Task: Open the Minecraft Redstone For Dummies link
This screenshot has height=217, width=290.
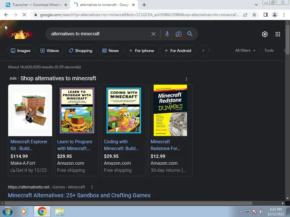Action: pos(165,145)
